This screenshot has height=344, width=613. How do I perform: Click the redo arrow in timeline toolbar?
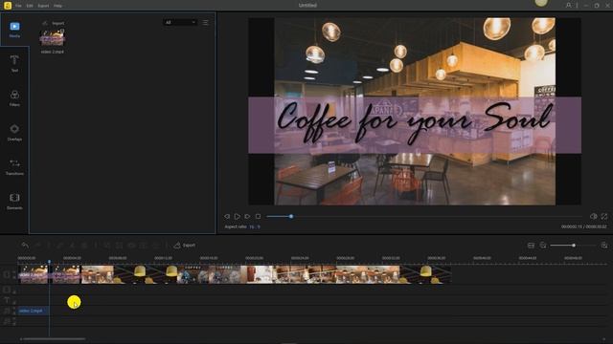(x=37, y=245)
